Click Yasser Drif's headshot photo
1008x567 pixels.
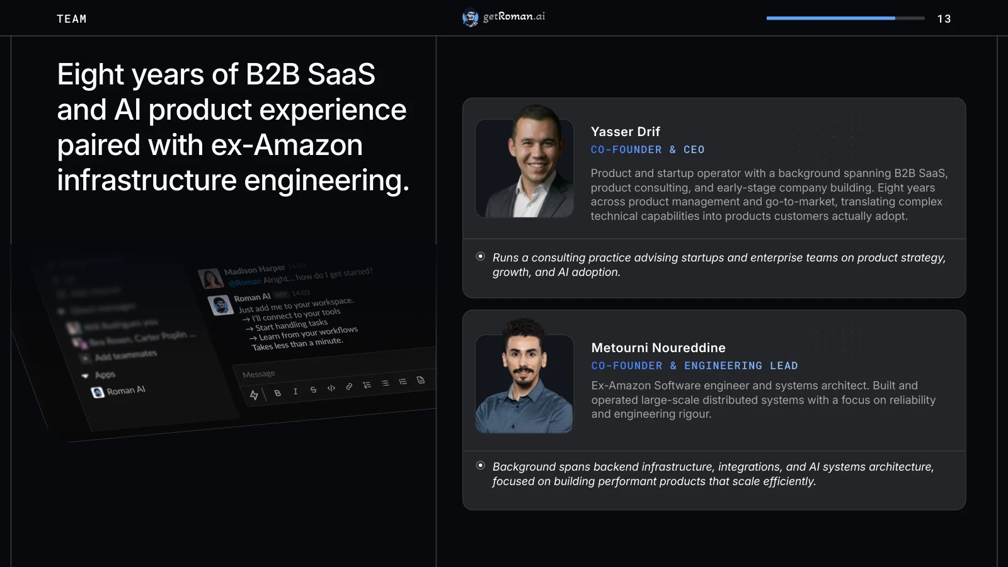click(x=525, y=163)
